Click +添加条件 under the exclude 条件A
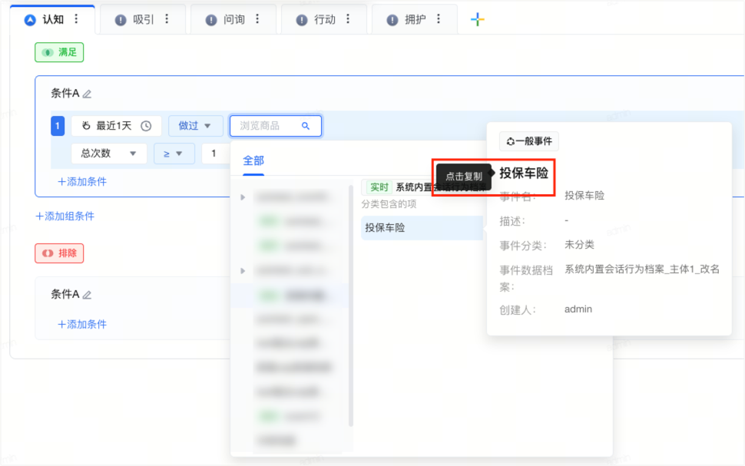The image size is (745, 466). [x=82, y=324]
